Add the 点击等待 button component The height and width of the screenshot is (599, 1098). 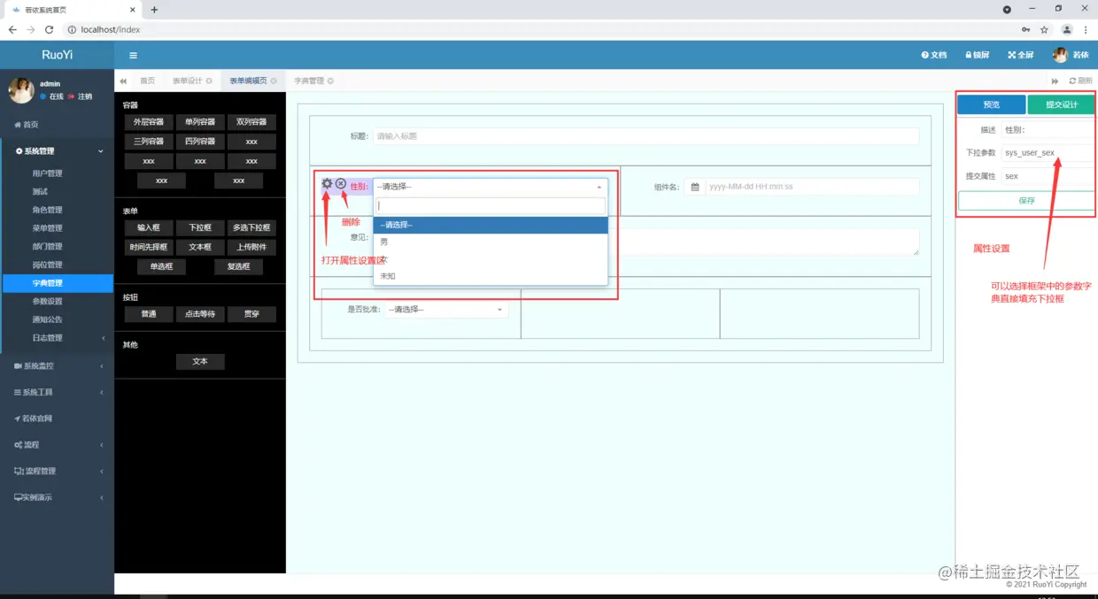click(x=200, y=314)
